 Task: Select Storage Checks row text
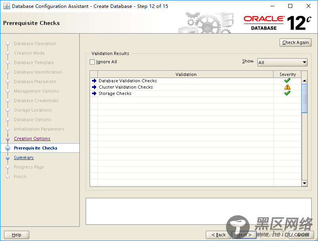coord(115,93)
